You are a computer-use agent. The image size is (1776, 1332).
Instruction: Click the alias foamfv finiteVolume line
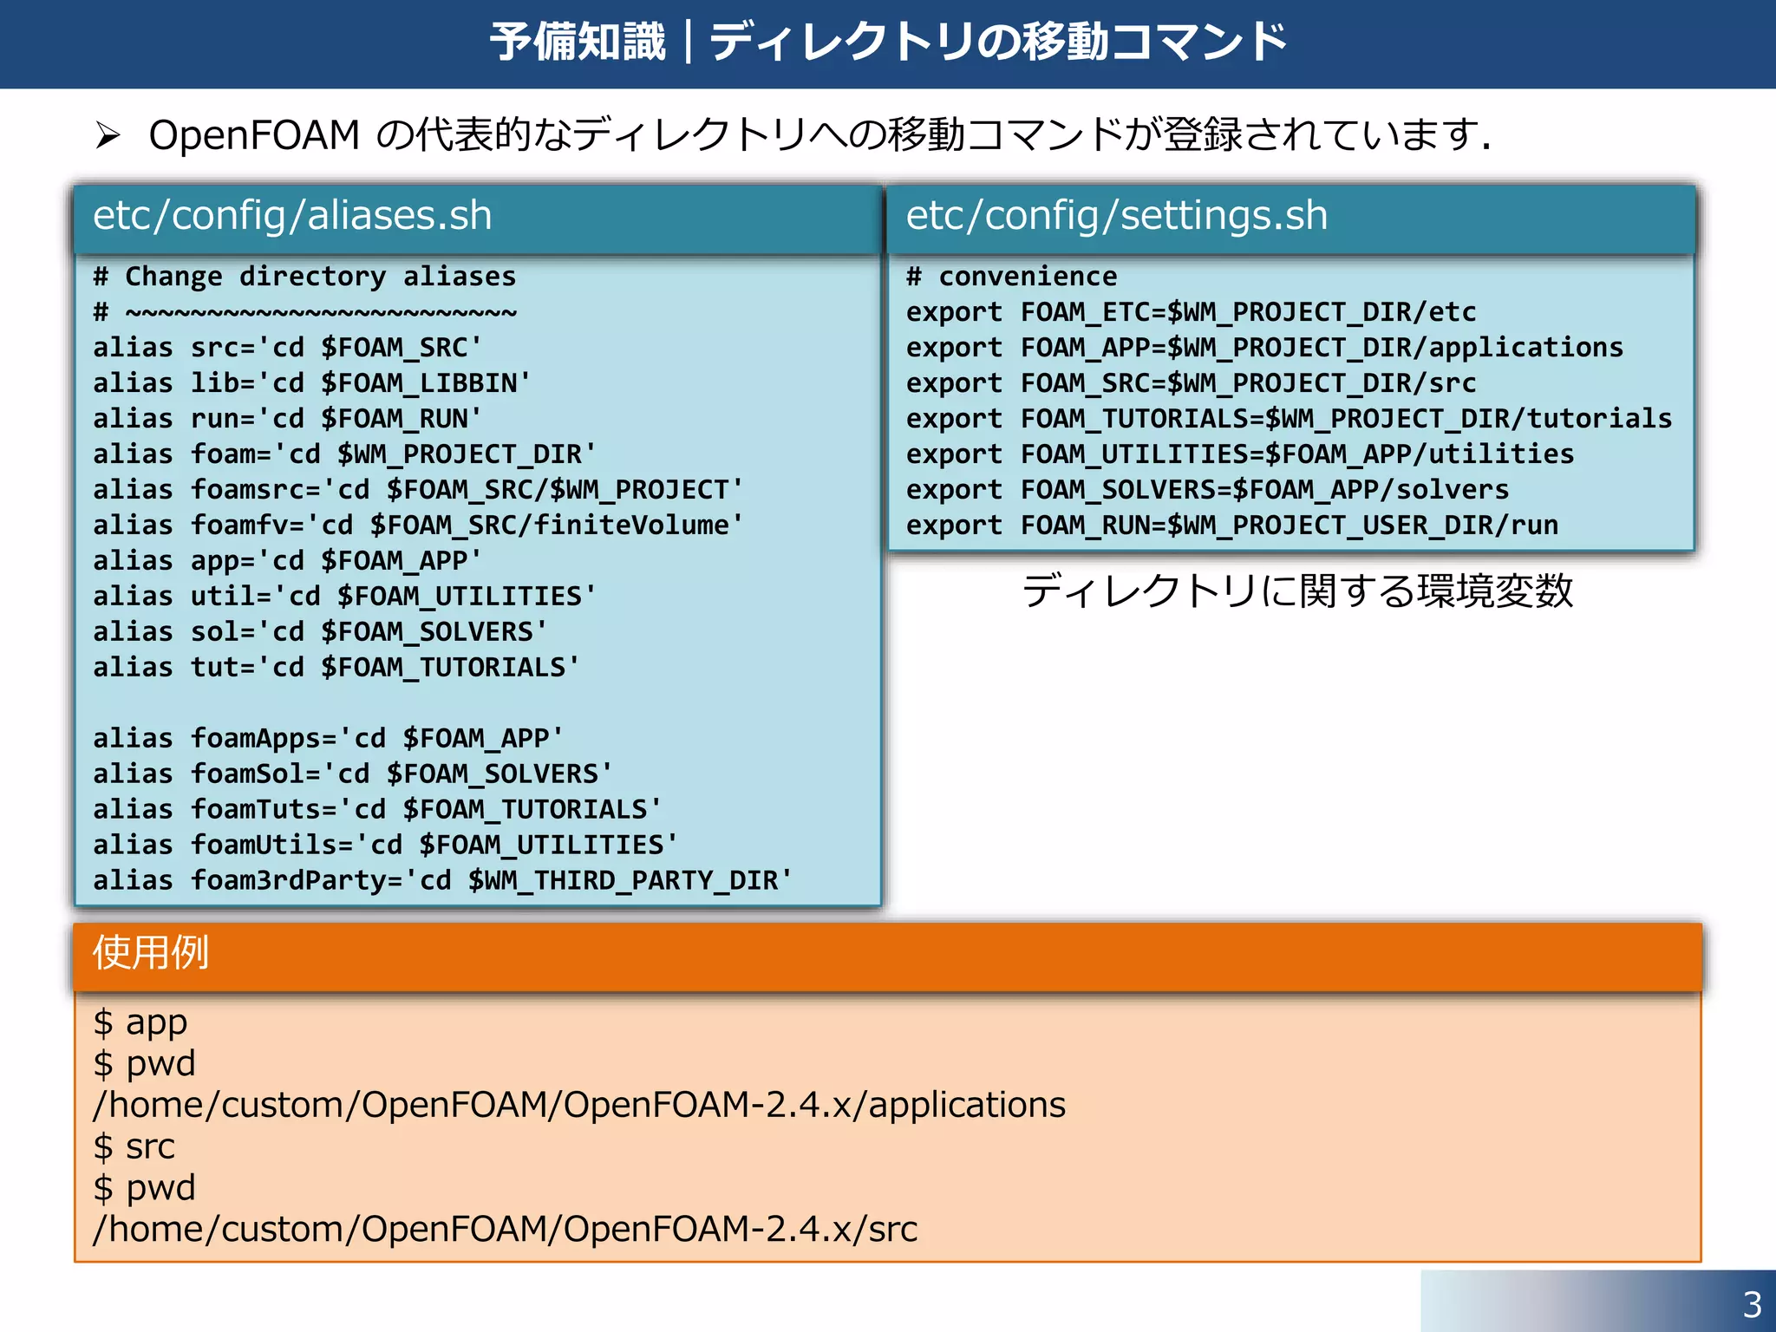(418, 526)
